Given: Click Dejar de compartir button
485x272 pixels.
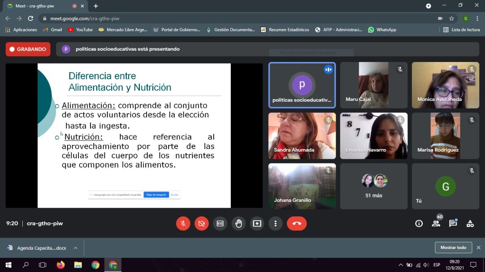Looking at the screenshot, I should point(156,194).
